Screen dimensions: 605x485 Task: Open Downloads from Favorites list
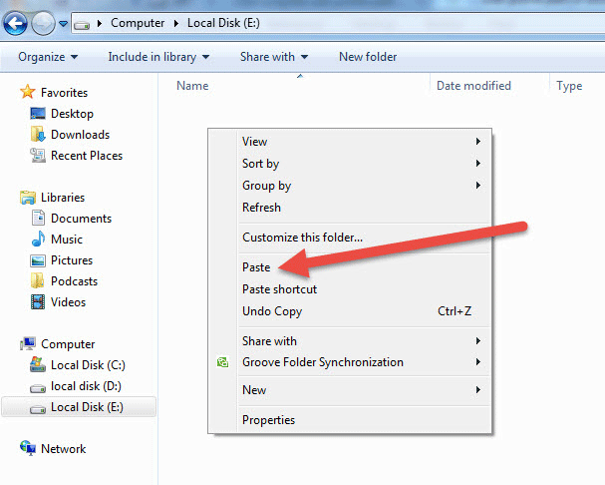click(x=81, y=135)
